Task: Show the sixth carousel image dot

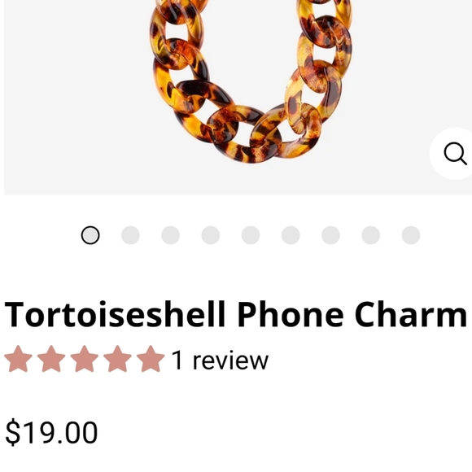Action: coord(291,235)
